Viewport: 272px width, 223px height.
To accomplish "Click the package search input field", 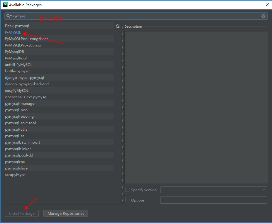I will 136,16.
